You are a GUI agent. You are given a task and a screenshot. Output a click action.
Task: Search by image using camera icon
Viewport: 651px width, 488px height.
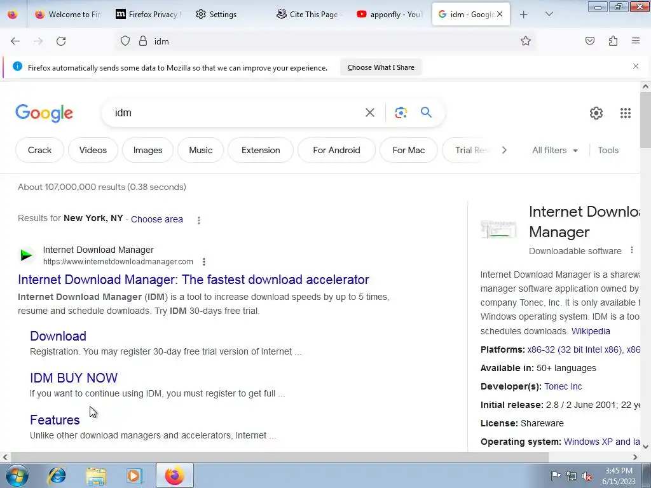(x=401, y=112)
